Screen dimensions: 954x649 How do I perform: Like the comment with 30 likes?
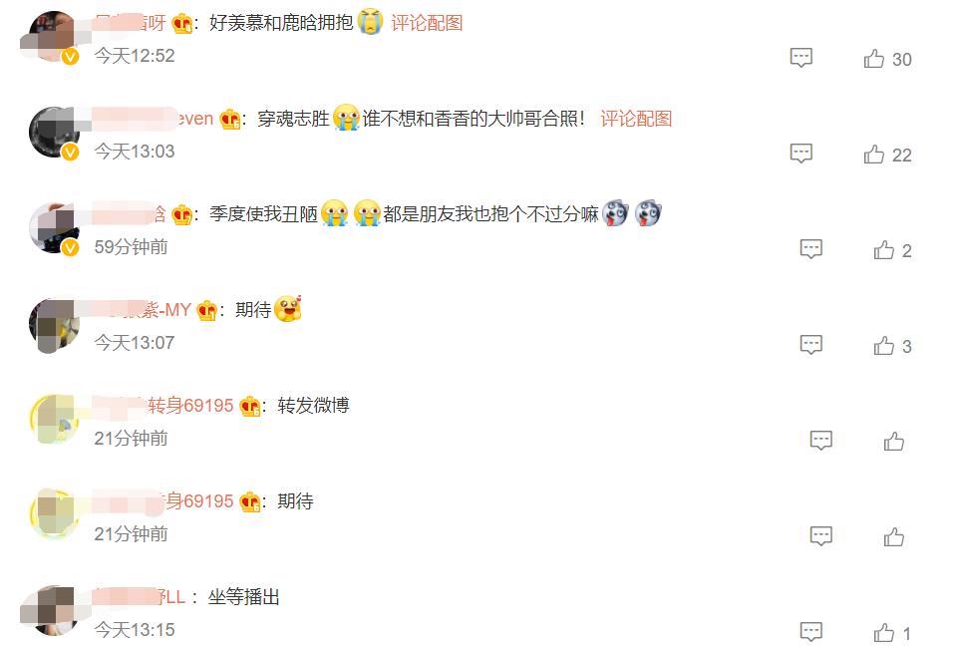click(887, 59)
